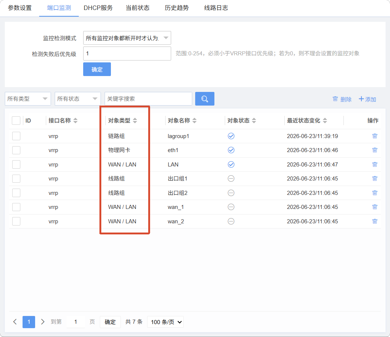Click the minus status icon for 出口组2
The height and width of the screenshot is (337, 390).
(231, 193)
